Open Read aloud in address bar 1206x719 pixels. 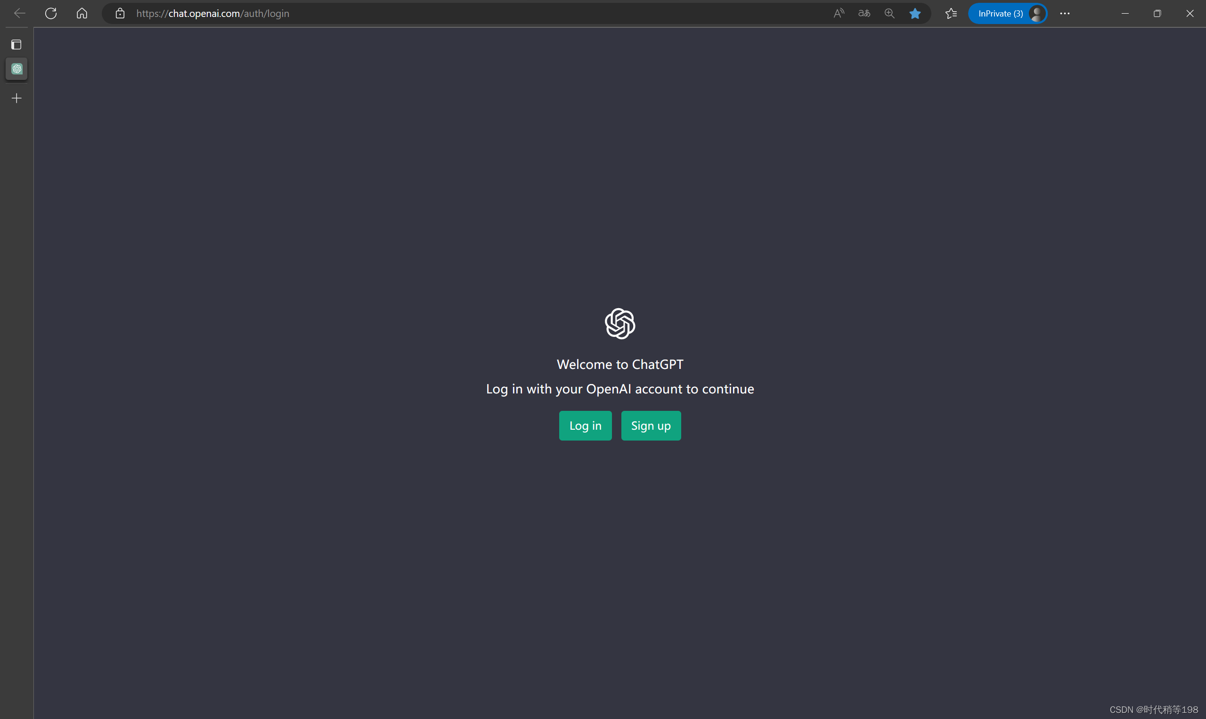(839, 14)
